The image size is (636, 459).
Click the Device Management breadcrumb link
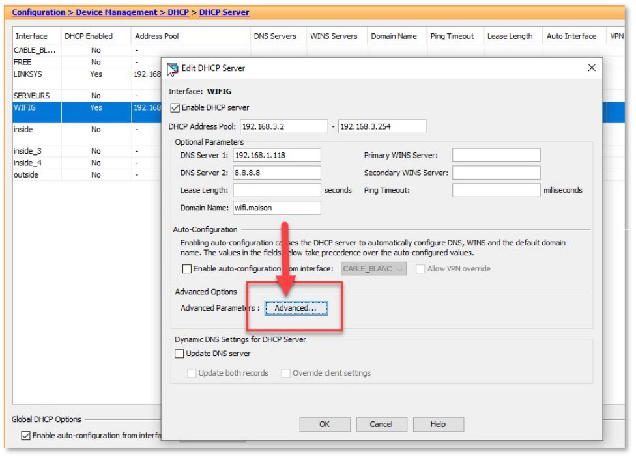pyautogui.click(x=117, y=12)
